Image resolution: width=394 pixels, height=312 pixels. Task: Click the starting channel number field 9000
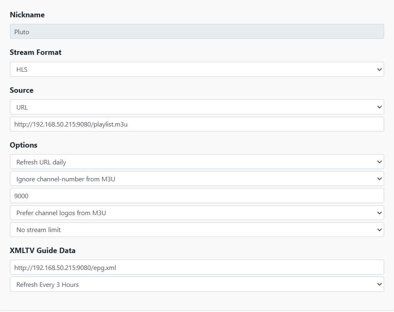197,196
